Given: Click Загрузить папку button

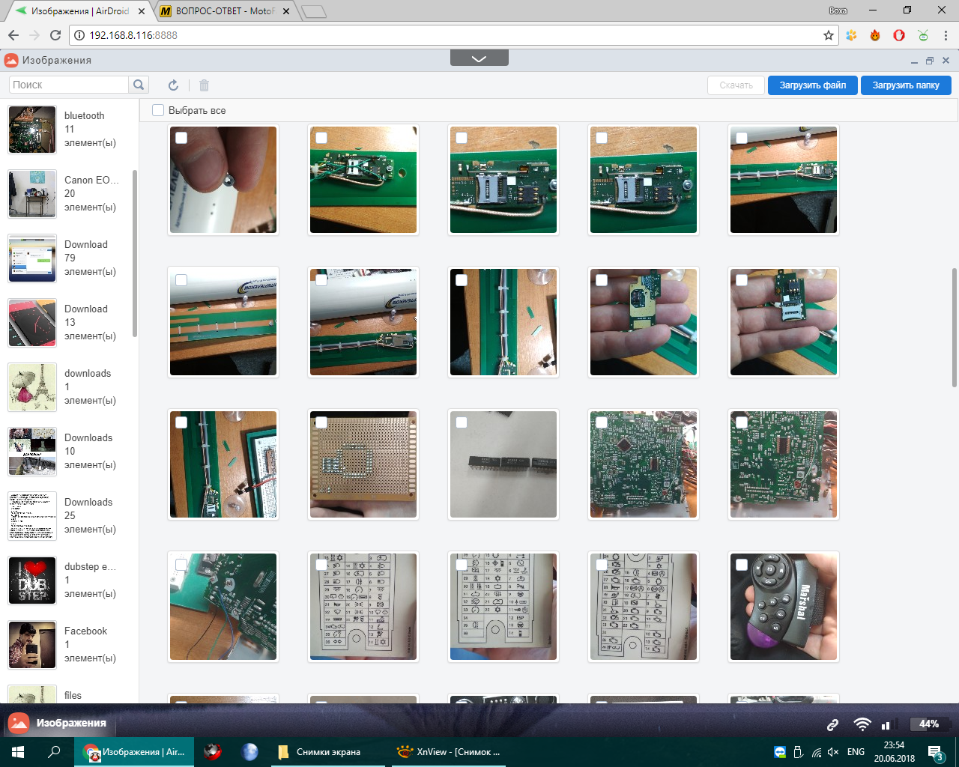Looking at the screenshot, I should coord(906,85).
